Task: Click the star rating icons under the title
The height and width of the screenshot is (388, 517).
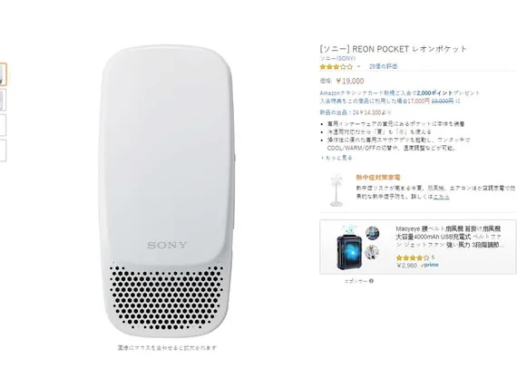Action: coord(336,67)
